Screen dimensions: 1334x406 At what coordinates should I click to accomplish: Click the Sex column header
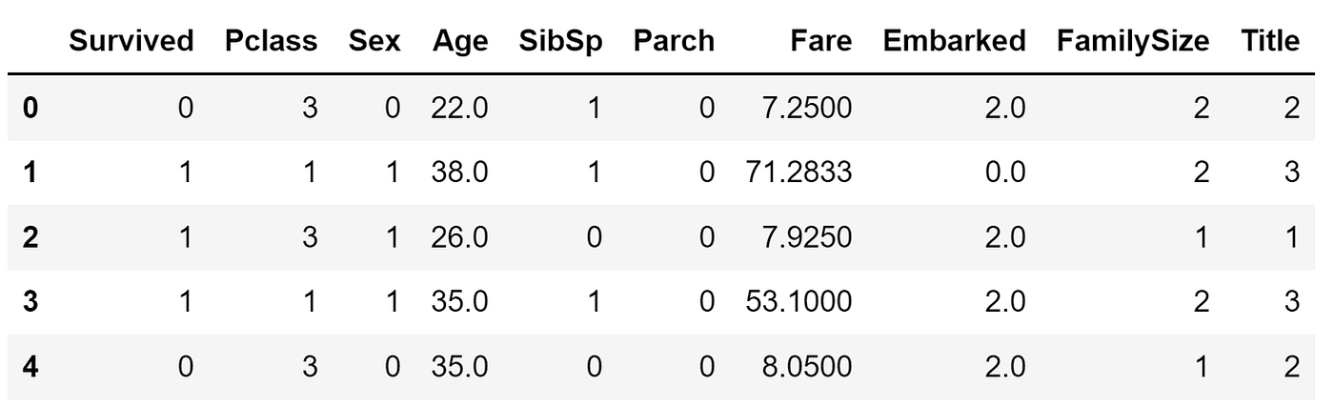tap(375, 41)
